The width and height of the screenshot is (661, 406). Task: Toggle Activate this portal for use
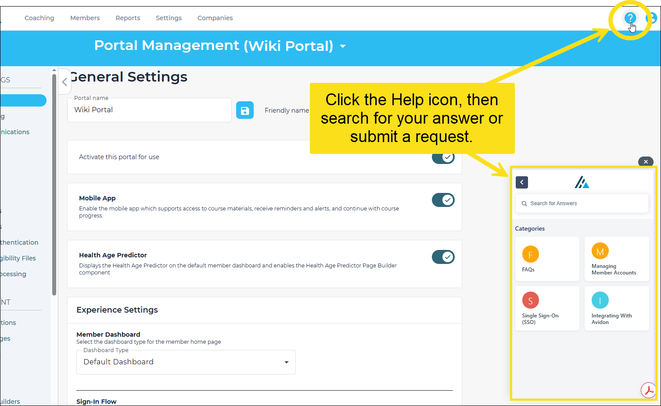point(443,157)
